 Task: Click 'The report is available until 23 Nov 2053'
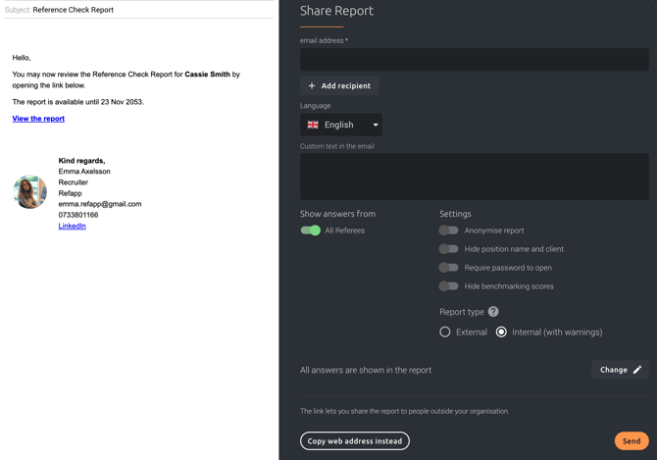77,102
